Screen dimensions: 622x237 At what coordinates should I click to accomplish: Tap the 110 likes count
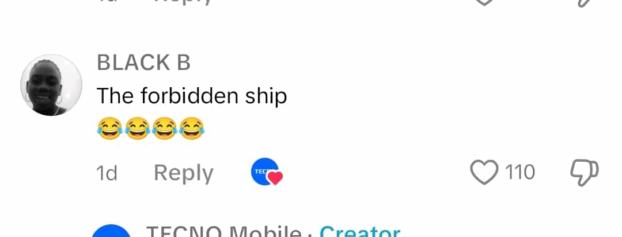520,173
